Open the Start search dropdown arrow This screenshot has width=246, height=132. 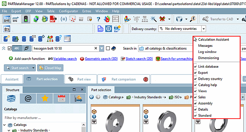(33, 68)
